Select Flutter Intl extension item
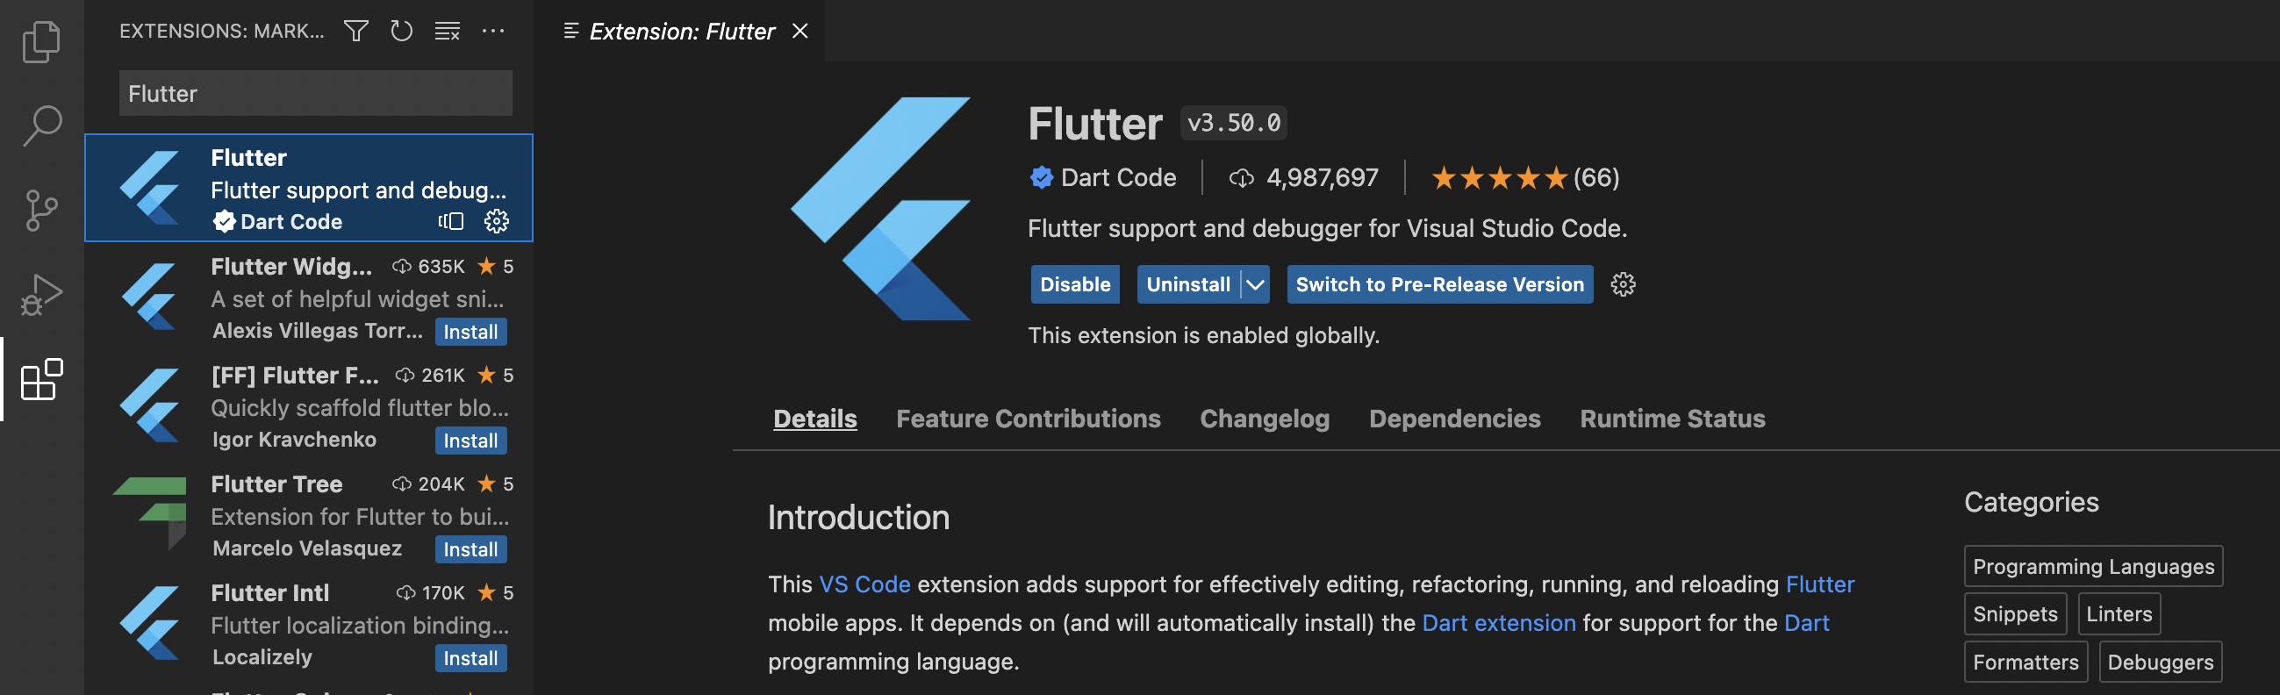 pyautogui.click(x=308, y=624)
